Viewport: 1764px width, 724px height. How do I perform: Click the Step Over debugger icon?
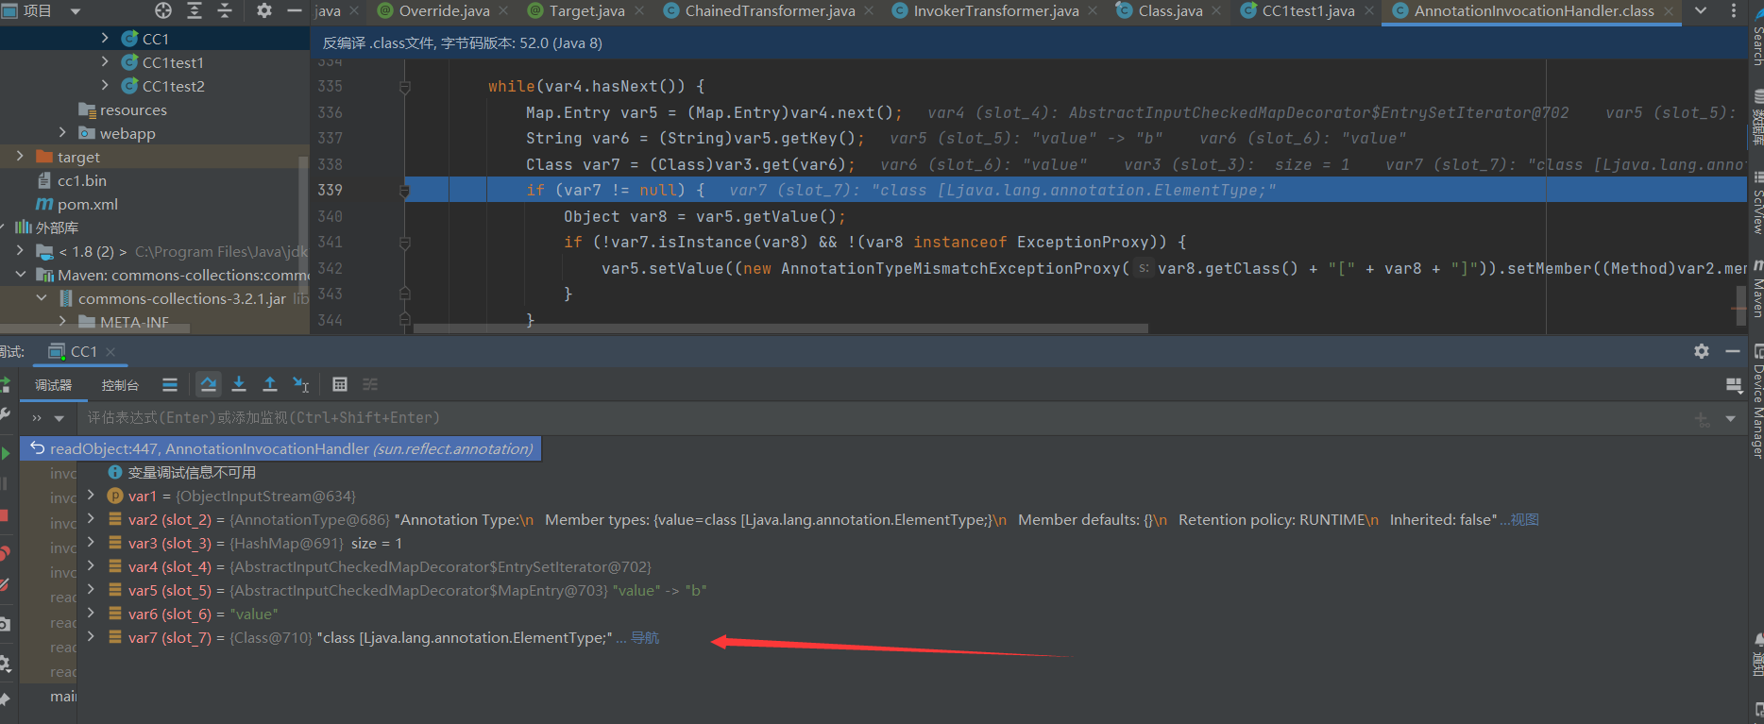tap(209, 384)
